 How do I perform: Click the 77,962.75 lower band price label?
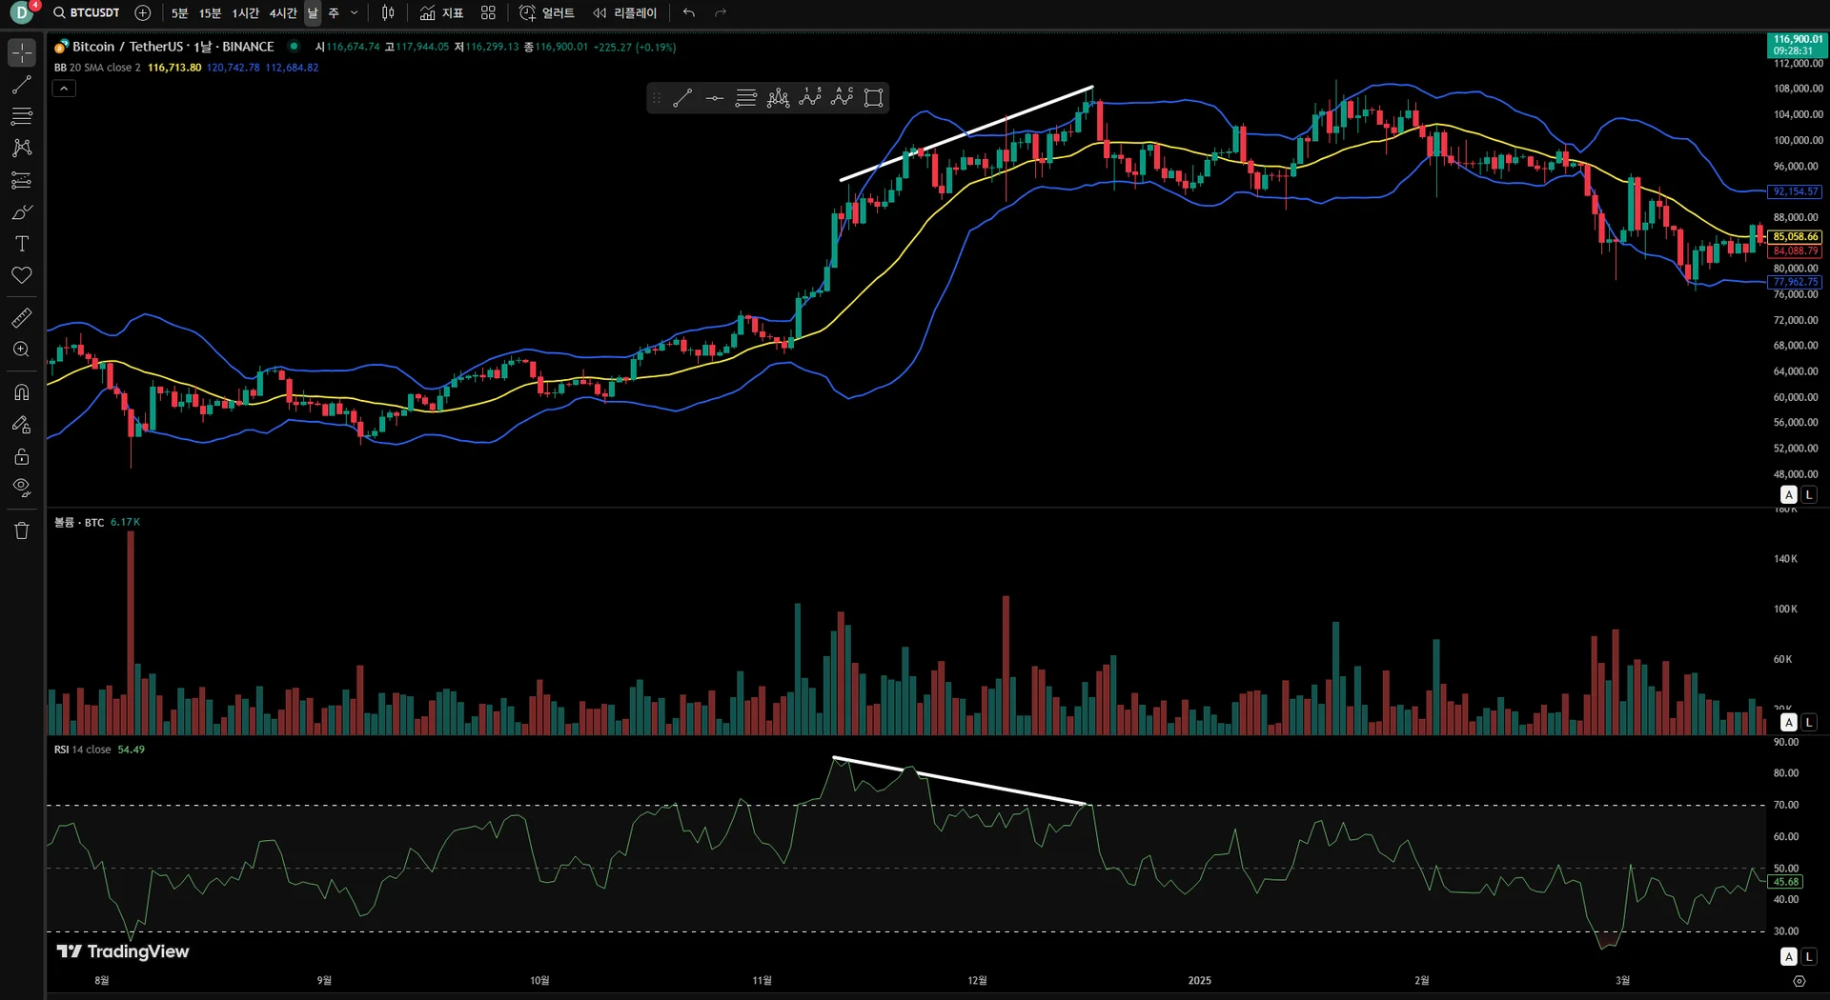[1796, 282]
